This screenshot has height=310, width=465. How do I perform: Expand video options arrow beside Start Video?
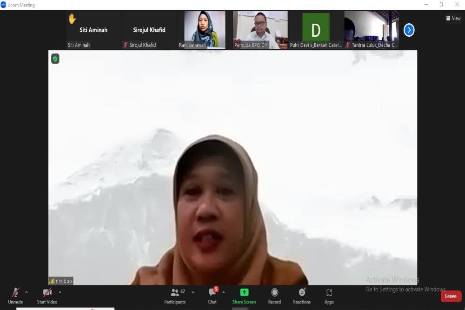coord(60,292)
